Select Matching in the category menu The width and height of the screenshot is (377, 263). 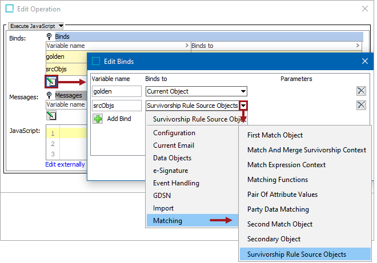[x=167, y=221]
